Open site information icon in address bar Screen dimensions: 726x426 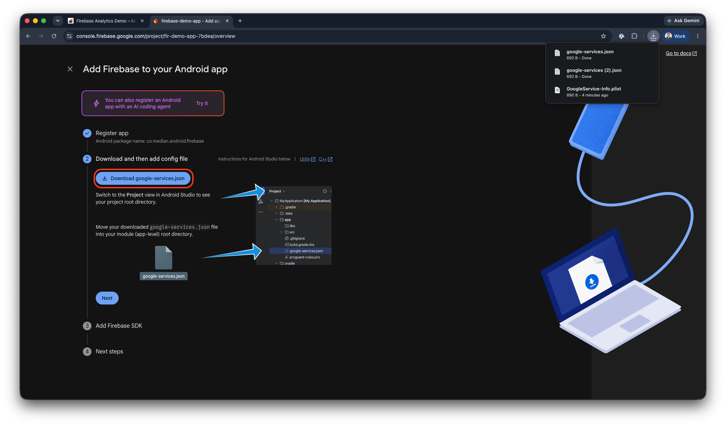[70, 36]
